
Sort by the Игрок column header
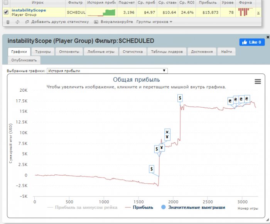click(37, 2)
